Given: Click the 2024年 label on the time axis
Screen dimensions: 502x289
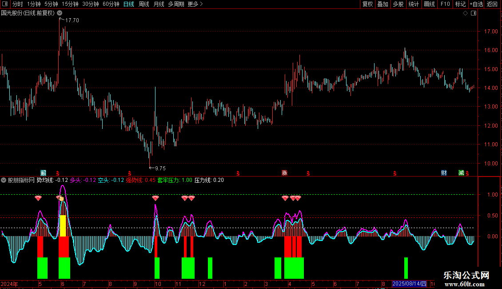Looking at the screenshot, I should (x=9, y=284).
